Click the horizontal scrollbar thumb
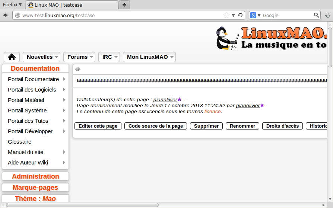The height and width of the screenshot is (208, 333). coord(82,205)
